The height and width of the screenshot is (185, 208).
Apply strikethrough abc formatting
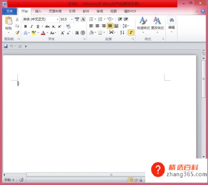[x=47, y=27]
